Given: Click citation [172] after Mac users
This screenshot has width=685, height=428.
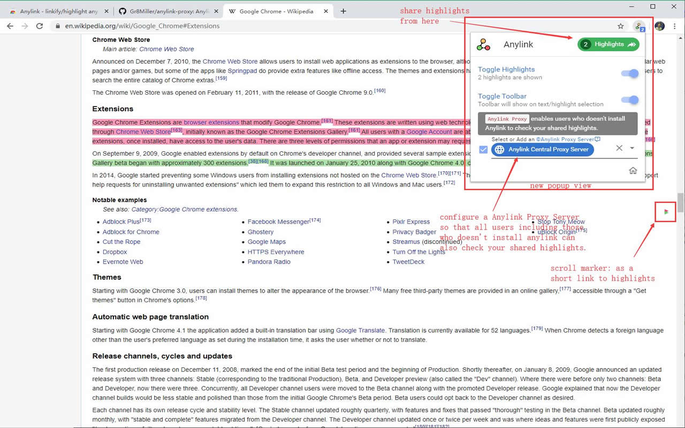Looking at the screenshot, I should tap(449, 182).
